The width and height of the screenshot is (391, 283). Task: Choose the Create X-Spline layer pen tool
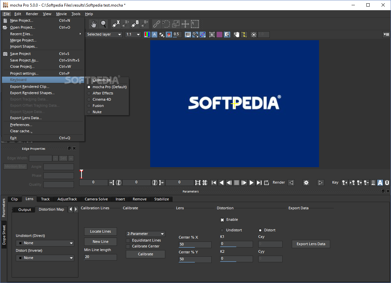115,24
